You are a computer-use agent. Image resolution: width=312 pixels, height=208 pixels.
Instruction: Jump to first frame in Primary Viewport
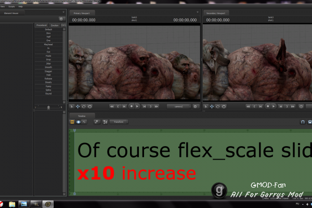tap(112, 107)
